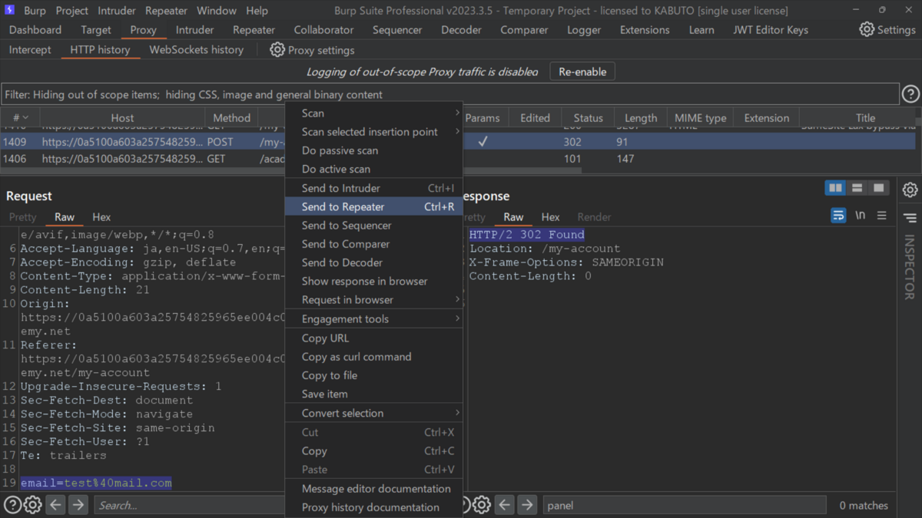Open the Decoder tab
Screen dimensions: 922x518
[x=462, y=30]
